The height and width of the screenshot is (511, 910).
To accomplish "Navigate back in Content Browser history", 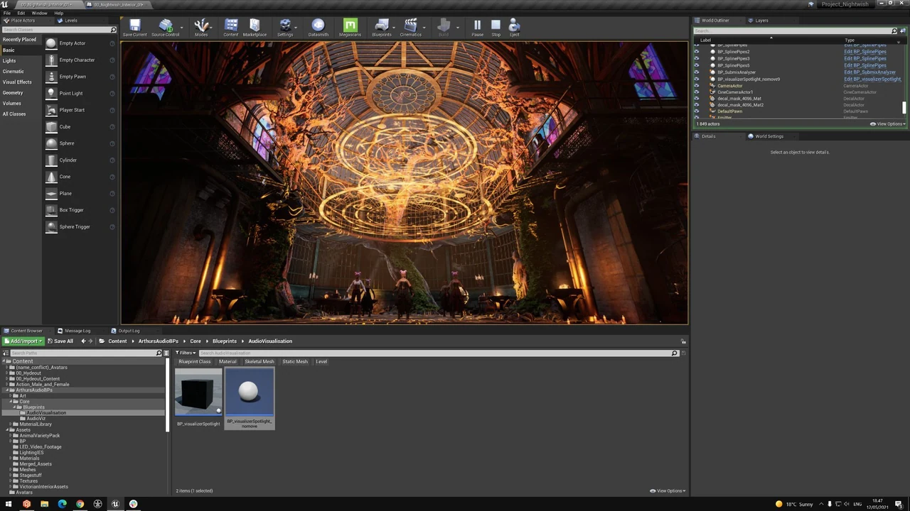I will click(x=83, y=341).
